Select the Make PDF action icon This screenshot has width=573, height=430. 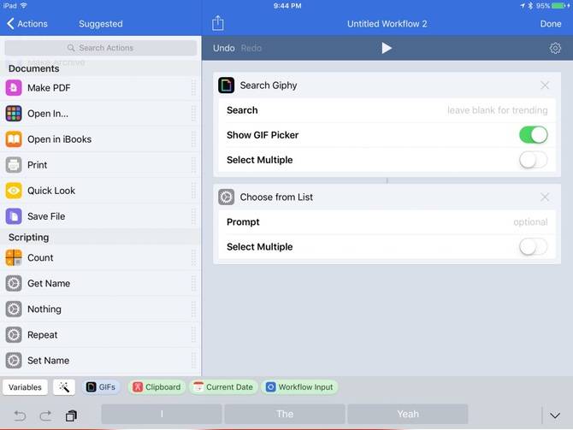pyautogui.click(x=14, y=88)
